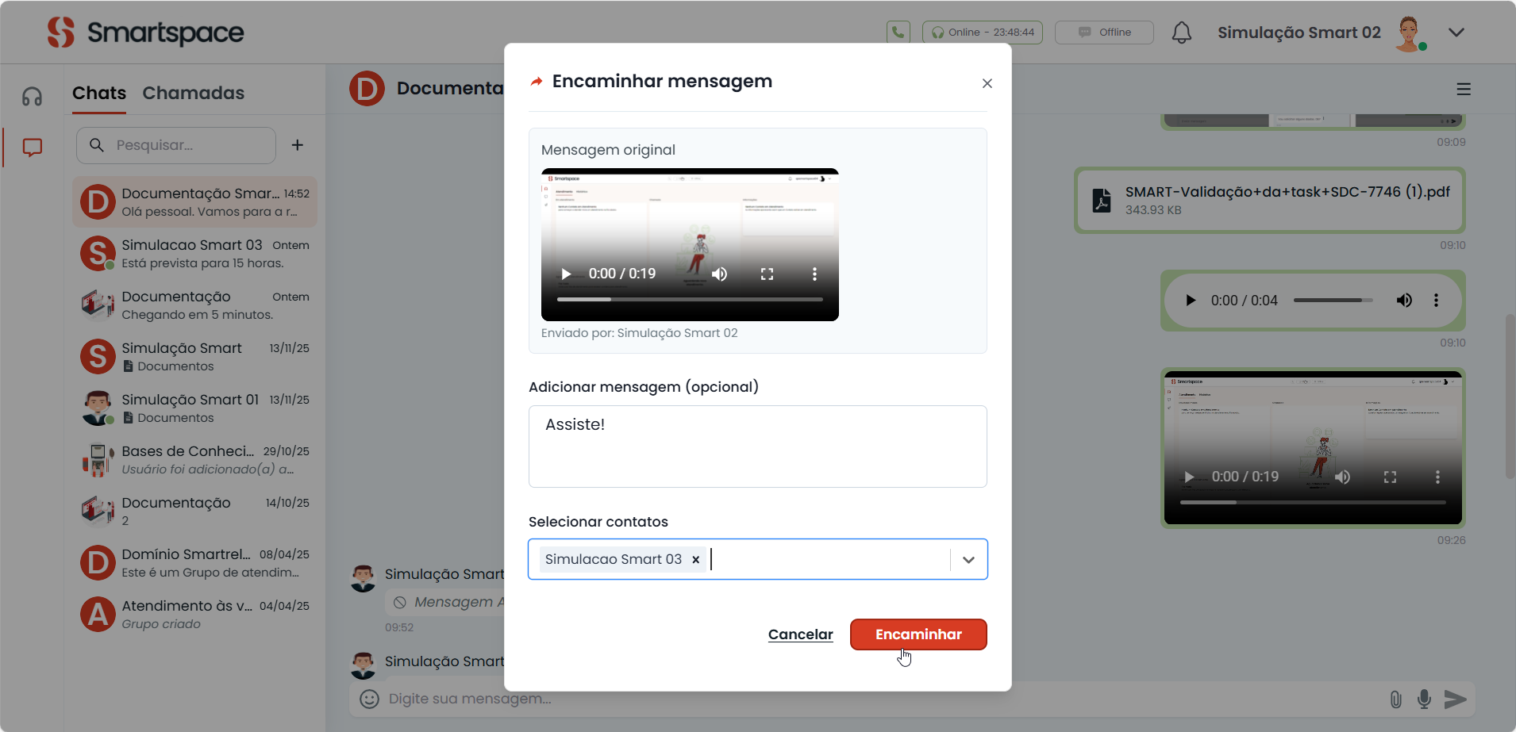This screenshot has width=1516, height=732.
Task: Click the video progress bar in modal
Action: click(689, 300)
